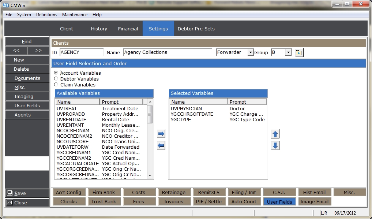Click the CMWin application icon in title bar
372x219 pixels.
point(6,4)
